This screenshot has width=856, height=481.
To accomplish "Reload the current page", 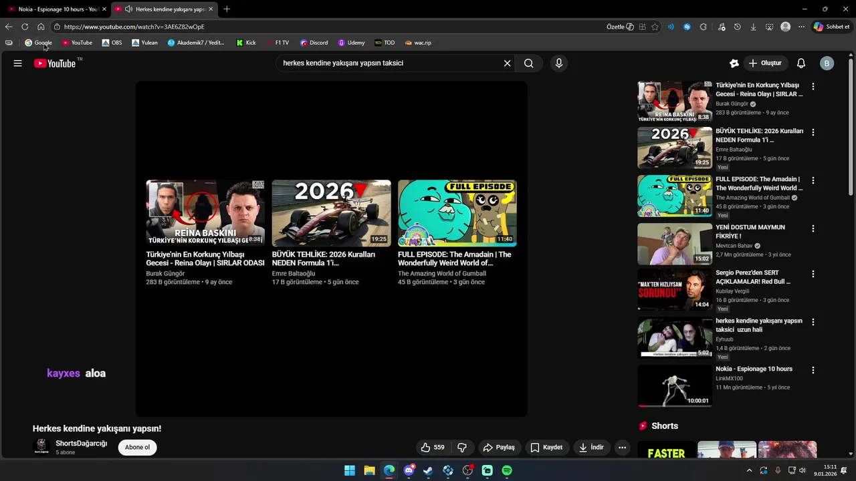I will tap(25, 27).
